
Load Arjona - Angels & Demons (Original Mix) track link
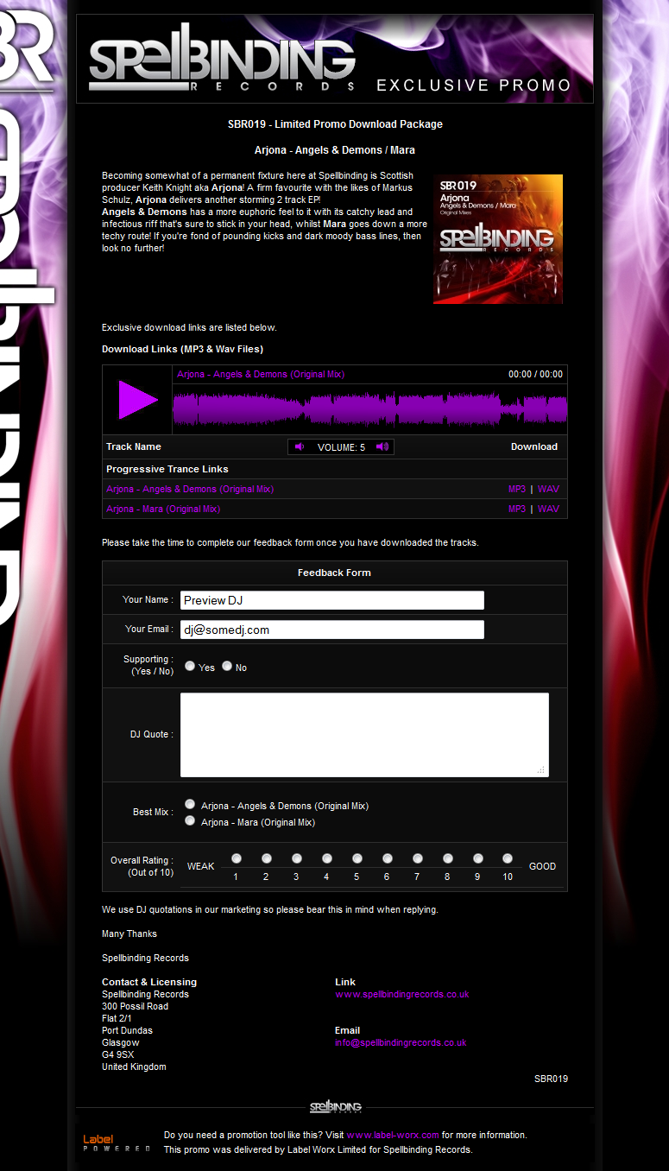coord(190,489)
